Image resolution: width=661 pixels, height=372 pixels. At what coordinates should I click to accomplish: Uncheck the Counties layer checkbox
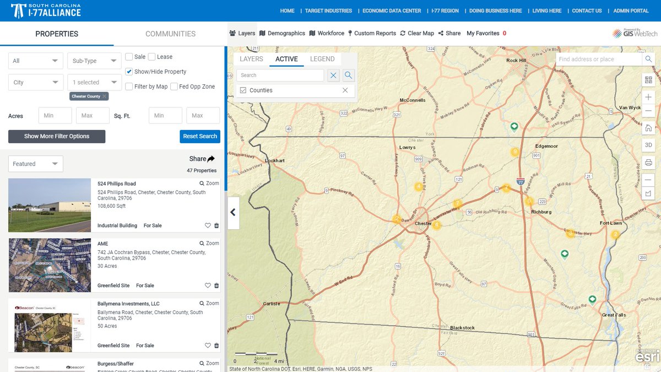tap(243, 90)
